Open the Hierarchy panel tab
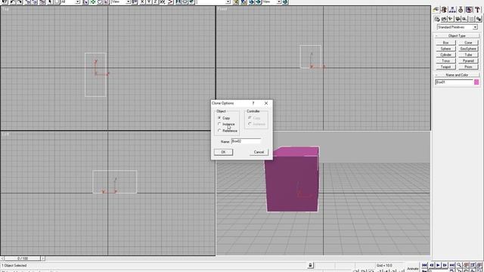 click(452, 10)
